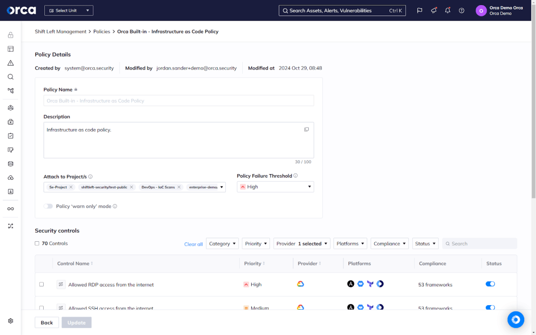Image resolution: width=536 pixels, height=335 pixels.
Task: Click the purple user avatar
Action: click(481, 10)
